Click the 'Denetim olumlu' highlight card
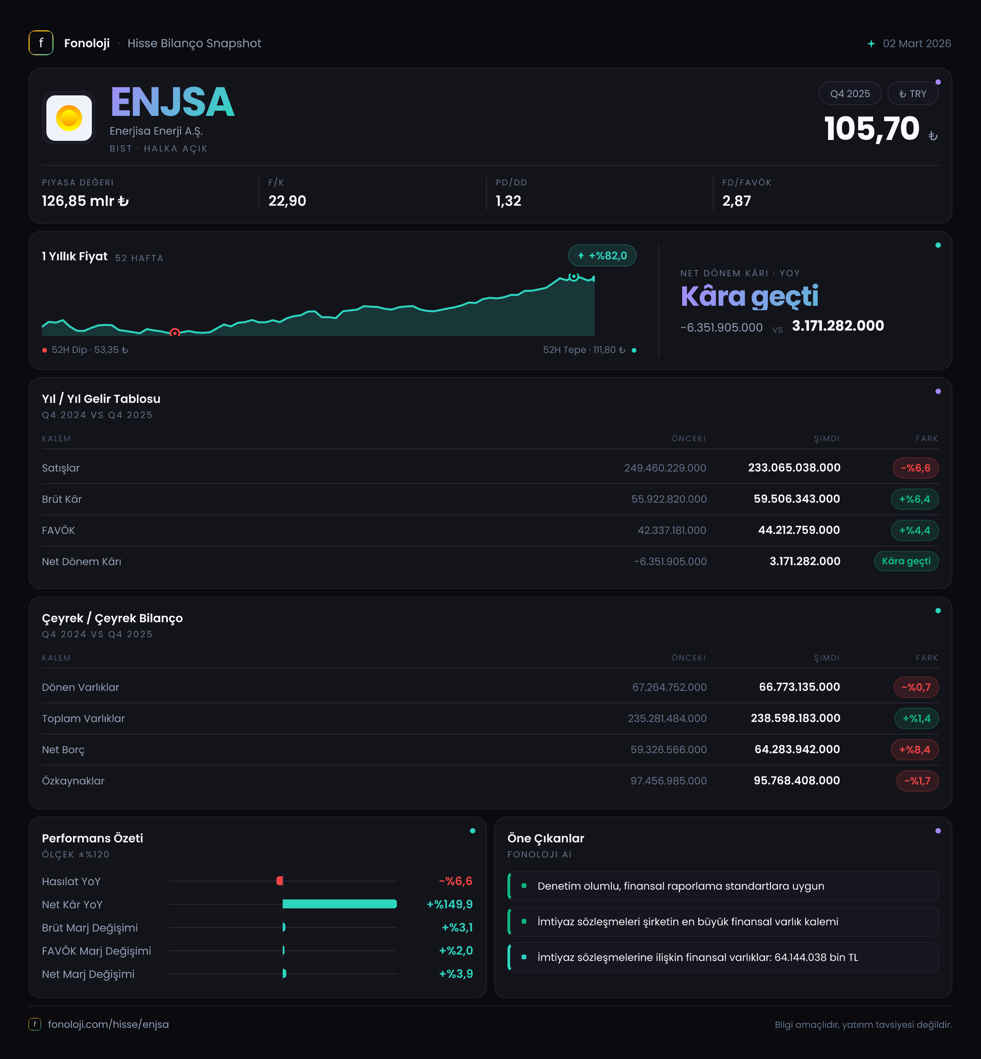 pos(723,886)
